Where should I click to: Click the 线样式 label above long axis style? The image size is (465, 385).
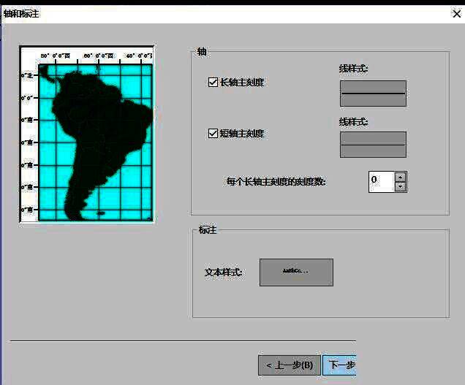(353, 69)
